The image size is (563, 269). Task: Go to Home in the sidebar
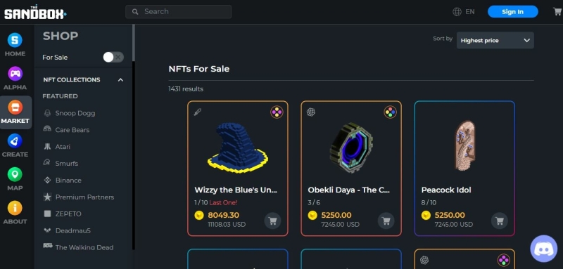pyautogui.click(x=15, y=45)
